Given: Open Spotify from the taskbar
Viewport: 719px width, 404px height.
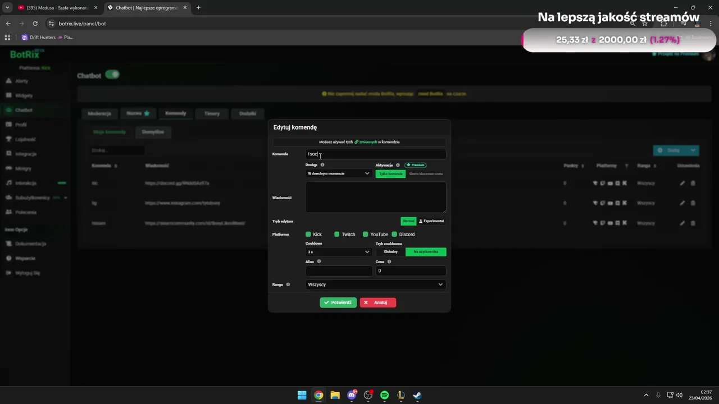Looking at the screenshot, I should 384,395.
